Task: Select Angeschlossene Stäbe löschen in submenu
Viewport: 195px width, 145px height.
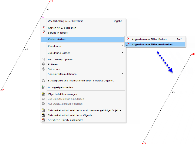Action: [155, 39]
